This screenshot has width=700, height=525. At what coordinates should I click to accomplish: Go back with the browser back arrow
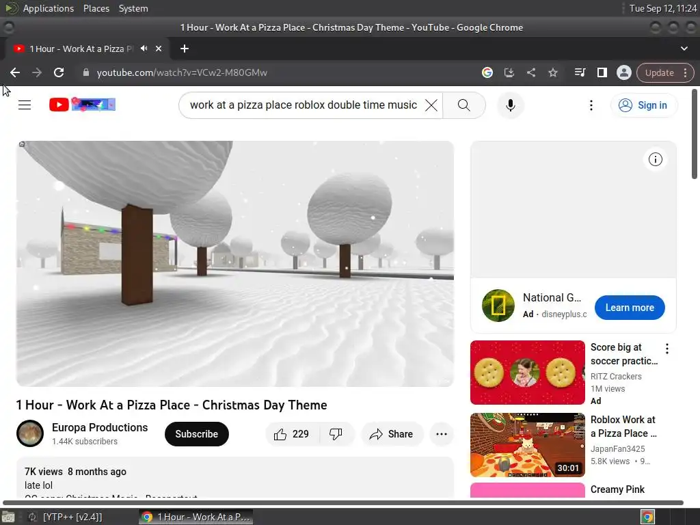[15, 72]
